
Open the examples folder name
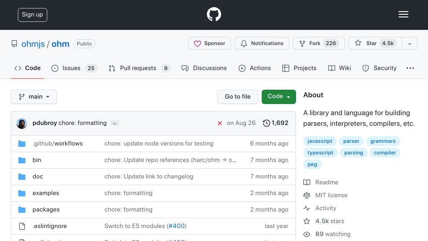pyautogui.click(x=45, y=193)
